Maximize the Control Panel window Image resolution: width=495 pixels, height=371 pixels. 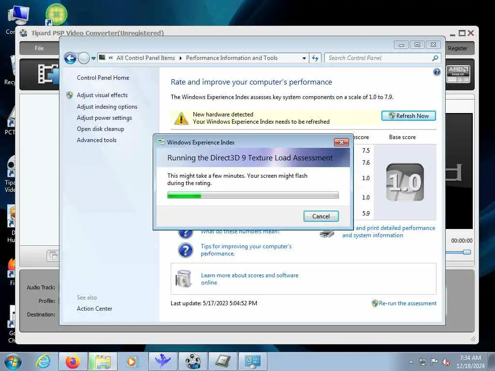(x=417, y=45)
